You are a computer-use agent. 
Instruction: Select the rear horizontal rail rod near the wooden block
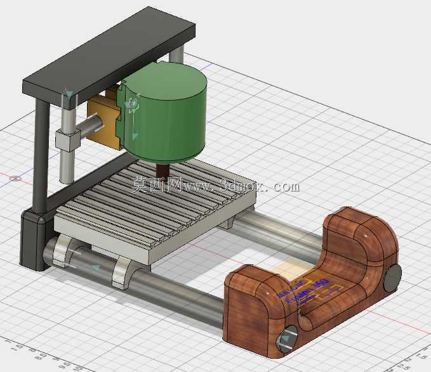tap(277, 233)
